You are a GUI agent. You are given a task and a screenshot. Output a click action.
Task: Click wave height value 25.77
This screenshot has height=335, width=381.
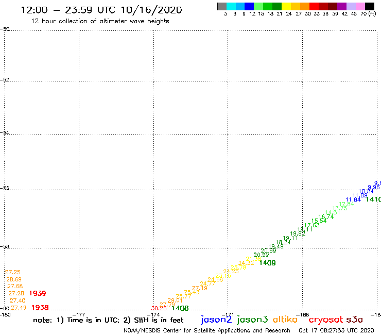(183, 296)
